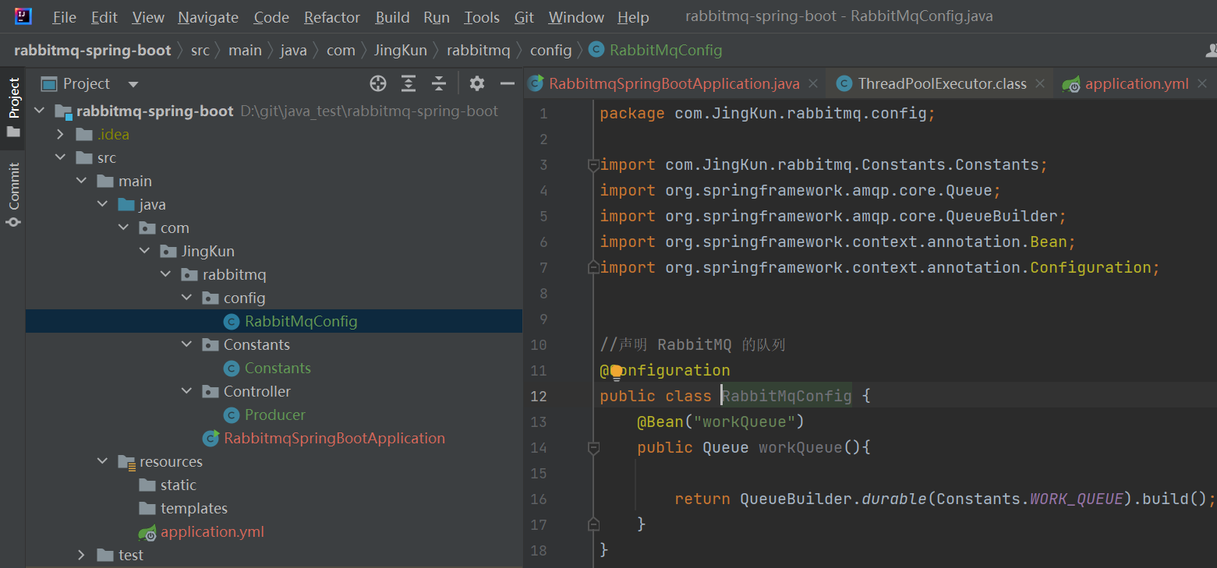This screenshot has height=568, width=1217.
Task: Open the Commit tool window side tab
Action: [13, 194]
